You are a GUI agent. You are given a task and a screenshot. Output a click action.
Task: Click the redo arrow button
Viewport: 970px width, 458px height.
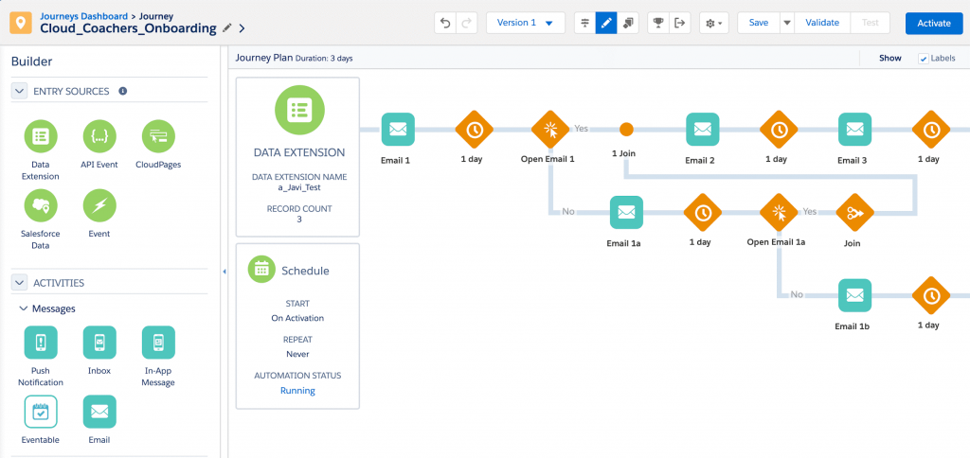(466, 23)
